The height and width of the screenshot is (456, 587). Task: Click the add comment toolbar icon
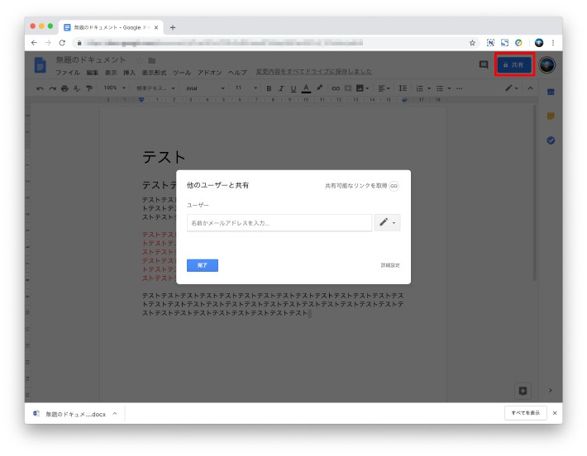[x=348, y=88]
